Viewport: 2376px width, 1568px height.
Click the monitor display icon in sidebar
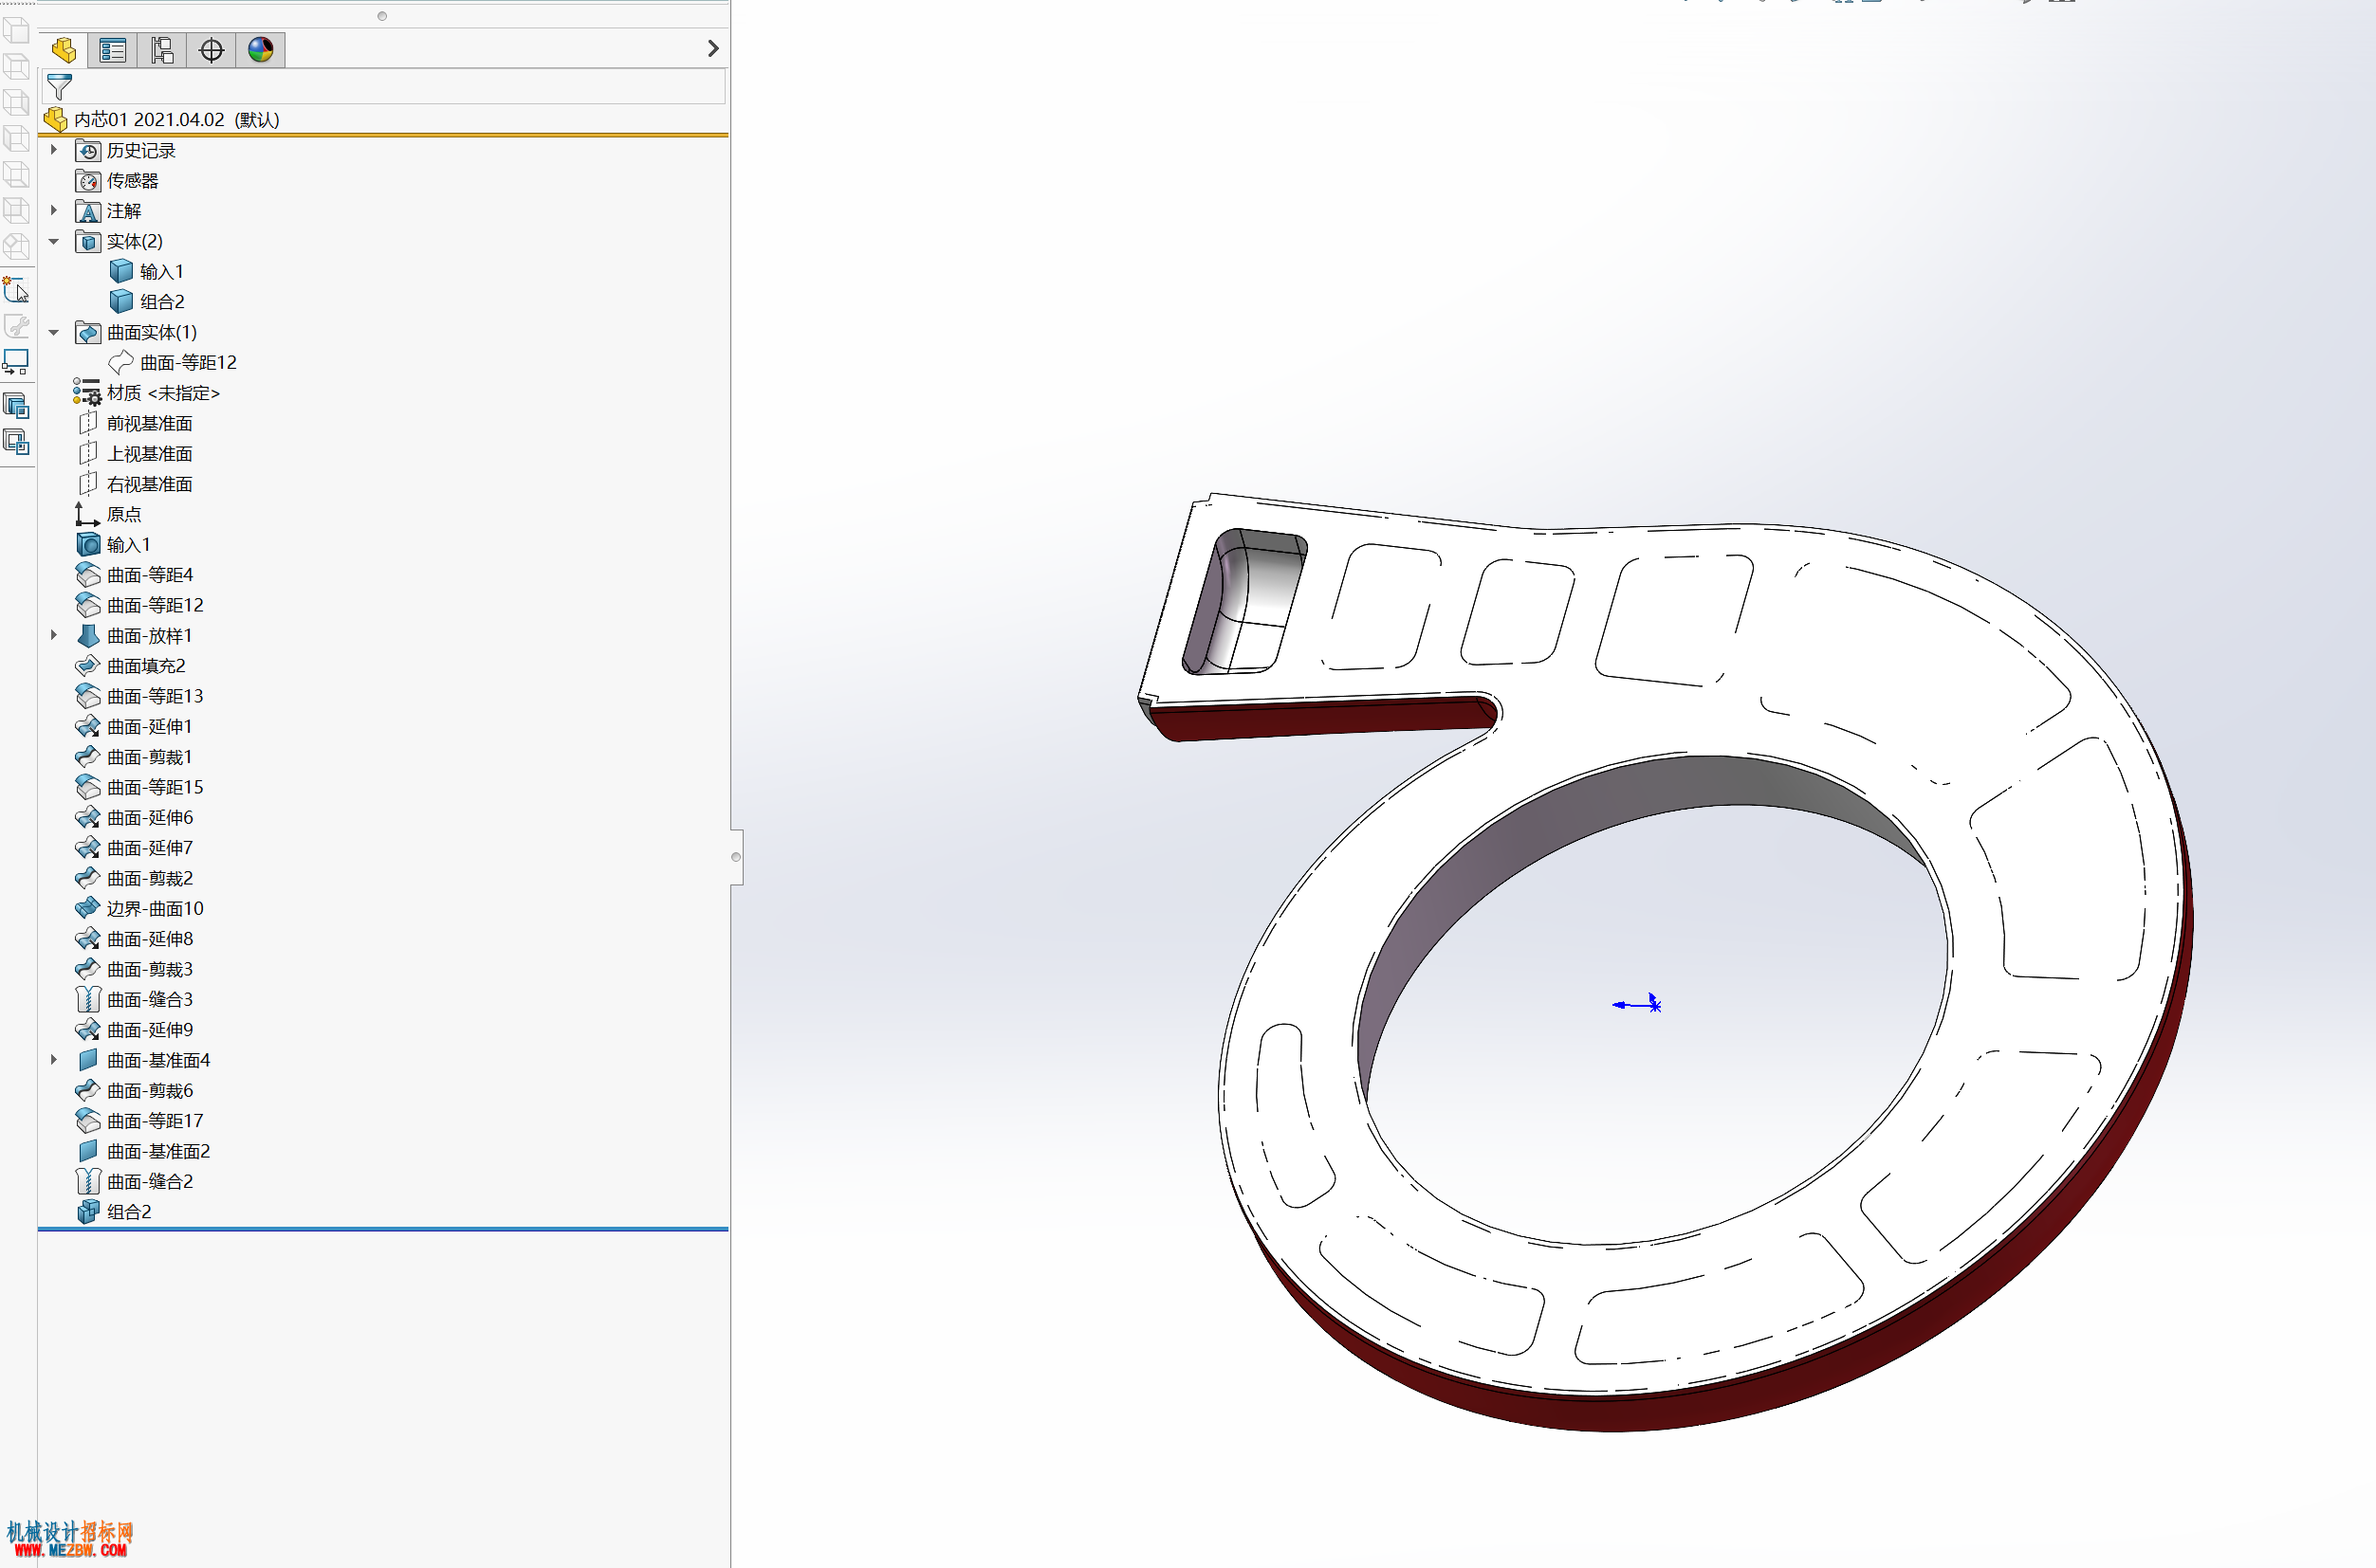coord(16,361)
